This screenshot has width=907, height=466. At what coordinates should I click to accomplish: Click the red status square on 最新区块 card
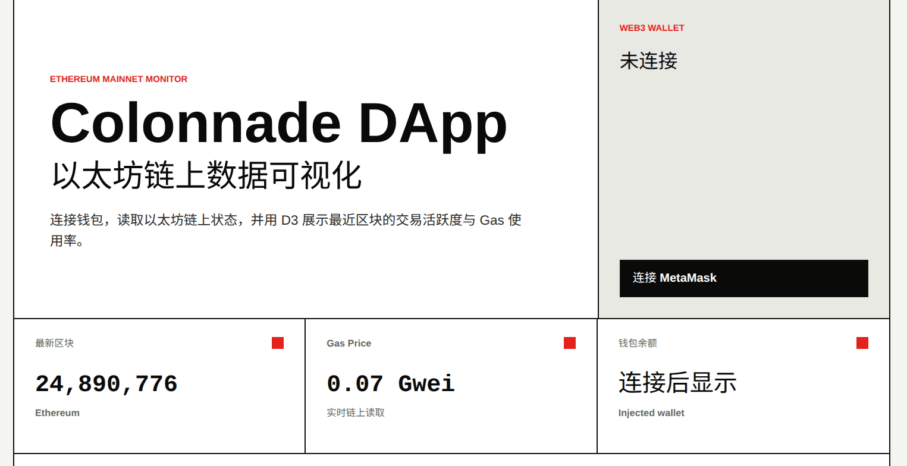(x=277, y=343)
